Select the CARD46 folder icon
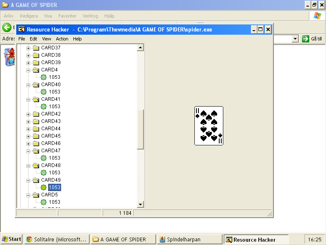Screen dimensions: 326x245 [x=36, y=144]
